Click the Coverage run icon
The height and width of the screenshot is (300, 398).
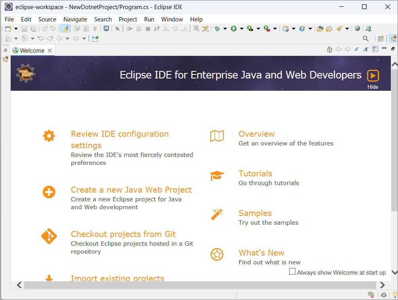(x=250, y=29)
